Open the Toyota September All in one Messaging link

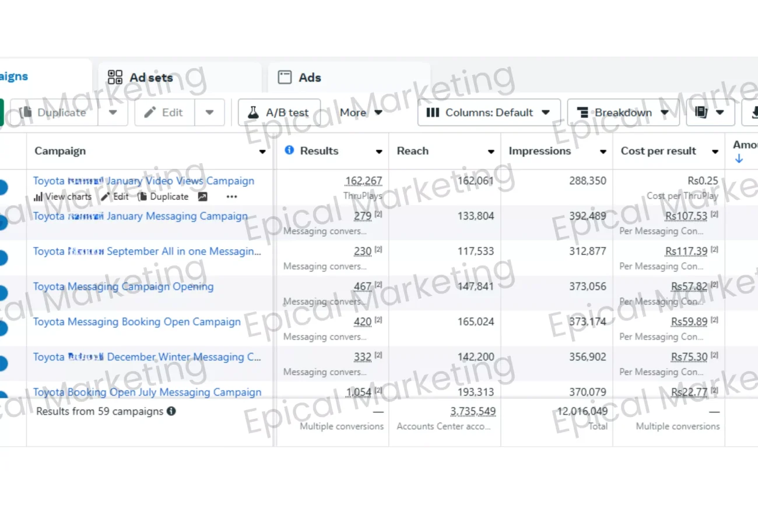[x=147, y=252]
